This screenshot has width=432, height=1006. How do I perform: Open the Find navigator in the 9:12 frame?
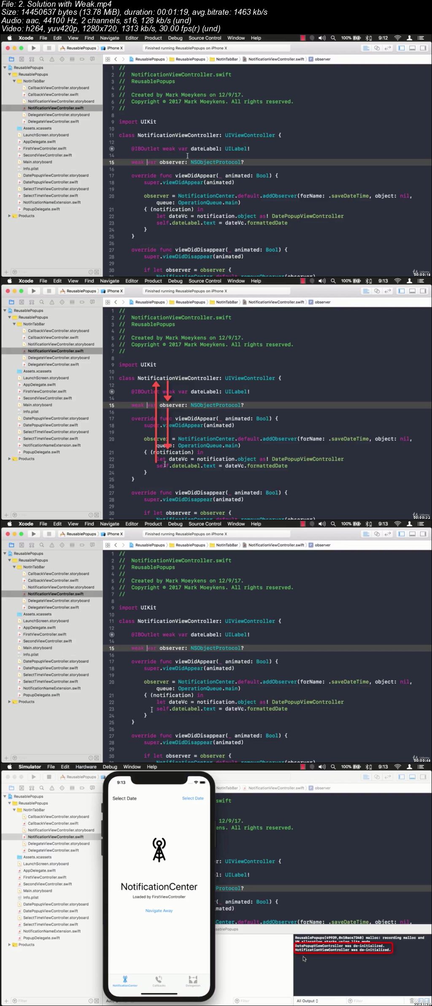[42, 59]
